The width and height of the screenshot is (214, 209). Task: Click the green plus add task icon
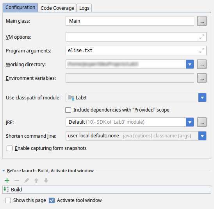pyautogui.click(x=7, y=180)
